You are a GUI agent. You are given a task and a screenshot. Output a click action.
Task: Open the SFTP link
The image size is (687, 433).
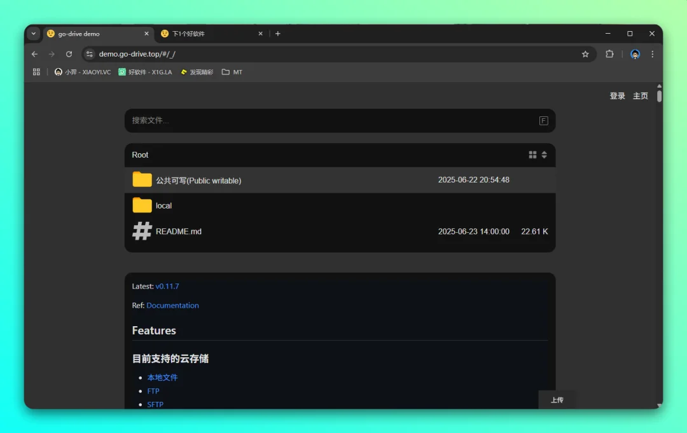pos(156,404)
